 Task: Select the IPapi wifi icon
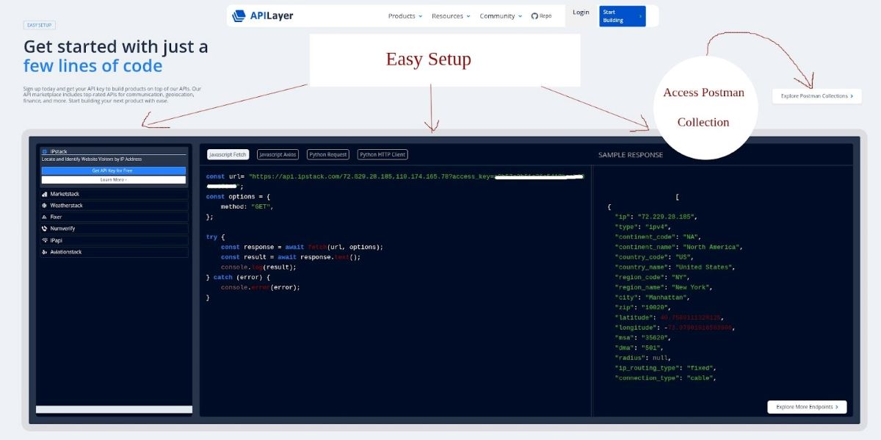tap(43, 240)
